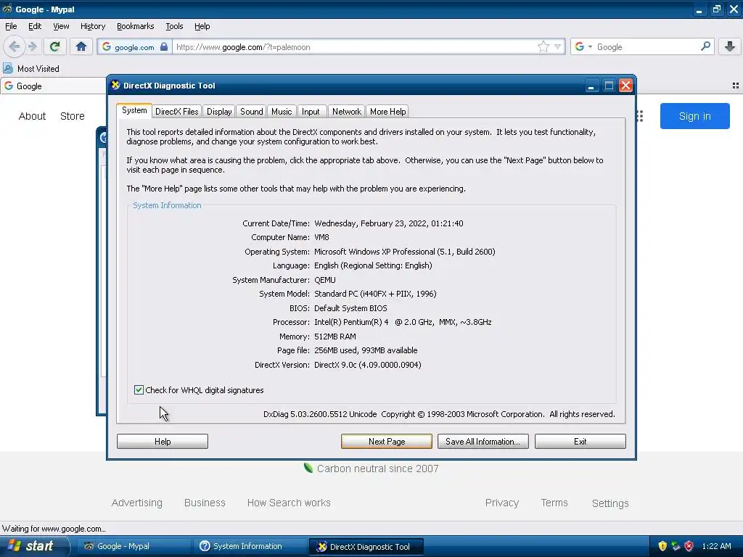This screenshot has height=557, width=743.
Task: Switch to System Information taskbar button
Action: point(250,546)
